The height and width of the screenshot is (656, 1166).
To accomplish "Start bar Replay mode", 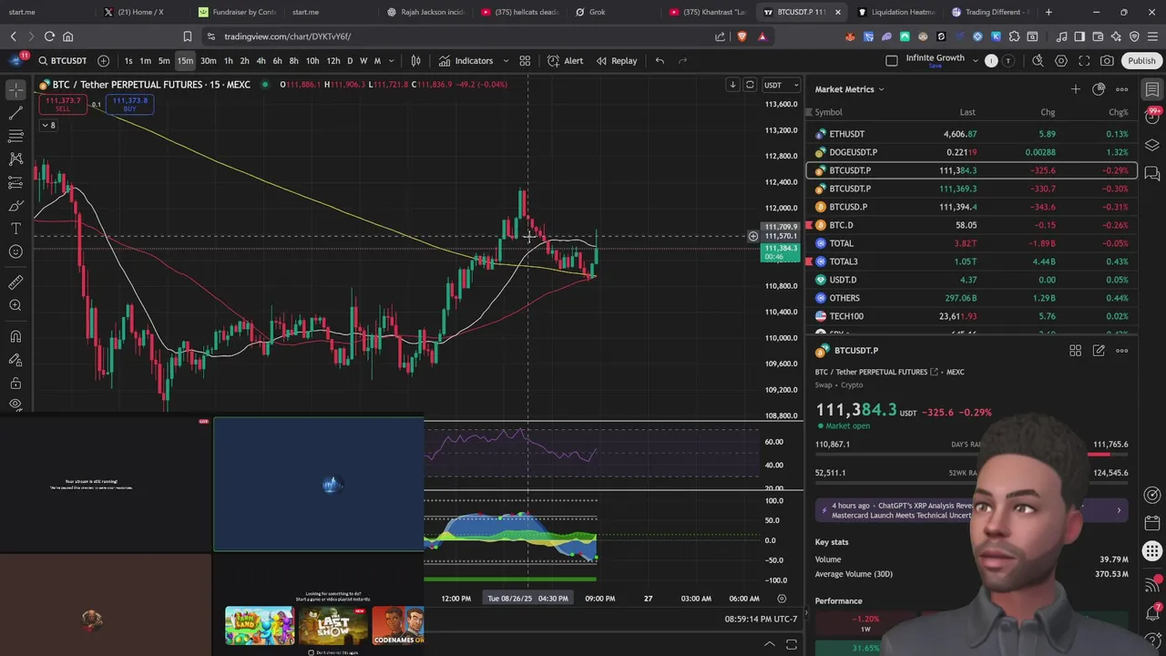I will point(617,61).
